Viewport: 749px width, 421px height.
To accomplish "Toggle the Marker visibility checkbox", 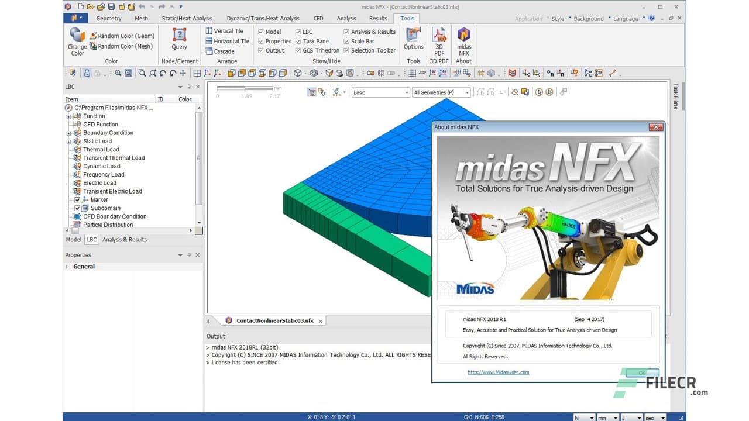I will pyautogui.click(x=77, y=199).
